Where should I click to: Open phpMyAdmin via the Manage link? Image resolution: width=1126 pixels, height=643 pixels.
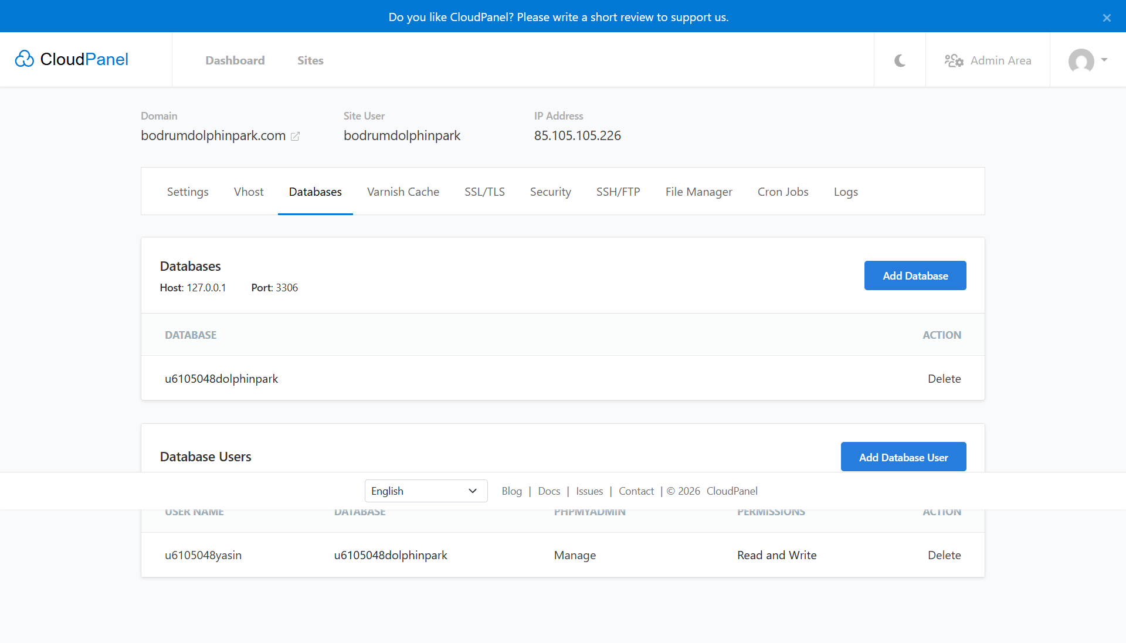click(575, 555)
